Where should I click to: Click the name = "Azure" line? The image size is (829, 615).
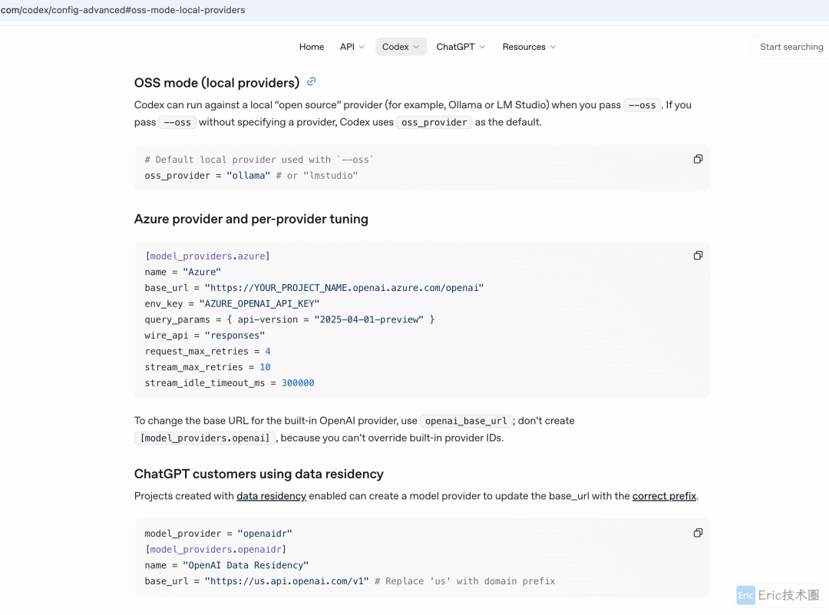(183, 272)
